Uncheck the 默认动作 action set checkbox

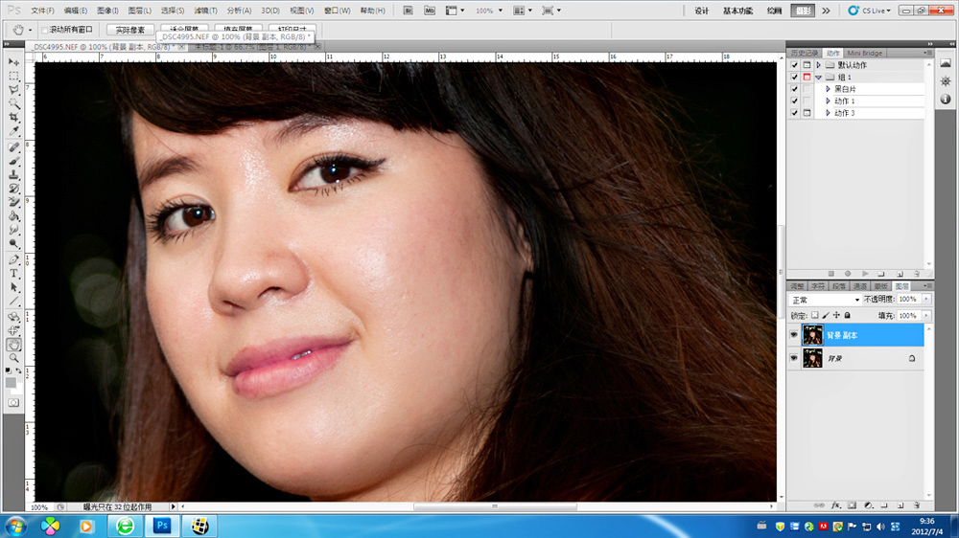point(794,65)
